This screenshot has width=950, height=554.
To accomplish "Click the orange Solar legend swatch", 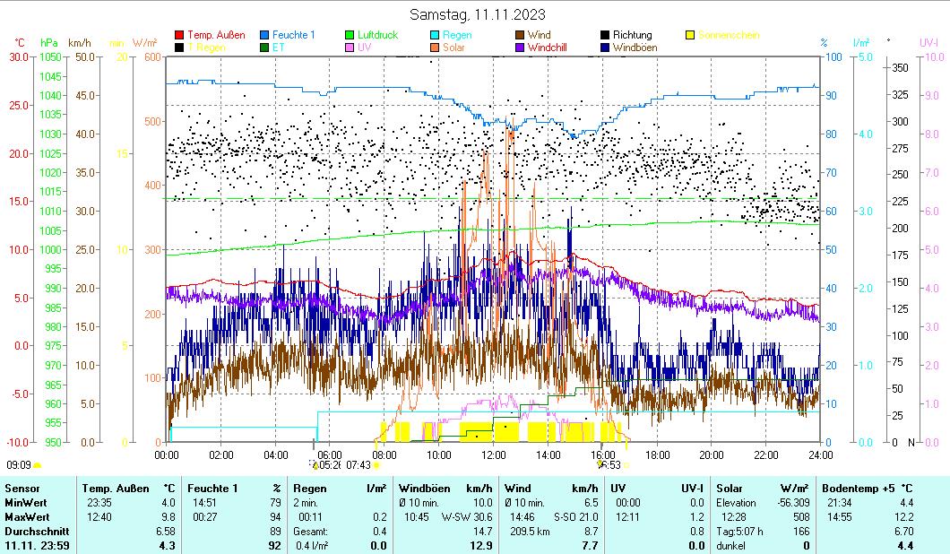I will (435, 48).
